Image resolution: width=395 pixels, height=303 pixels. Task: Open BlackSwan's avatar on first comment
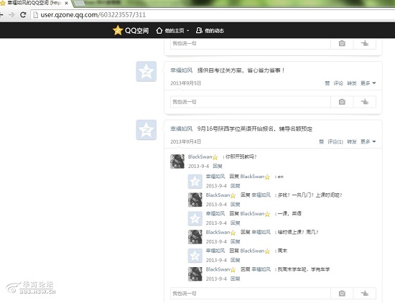coord(177,162)
